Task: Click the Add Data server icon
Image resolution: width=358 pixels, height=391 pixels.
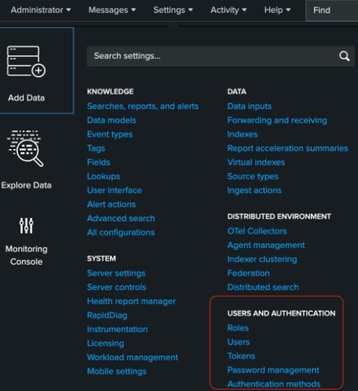Action: tap(26, 61)
